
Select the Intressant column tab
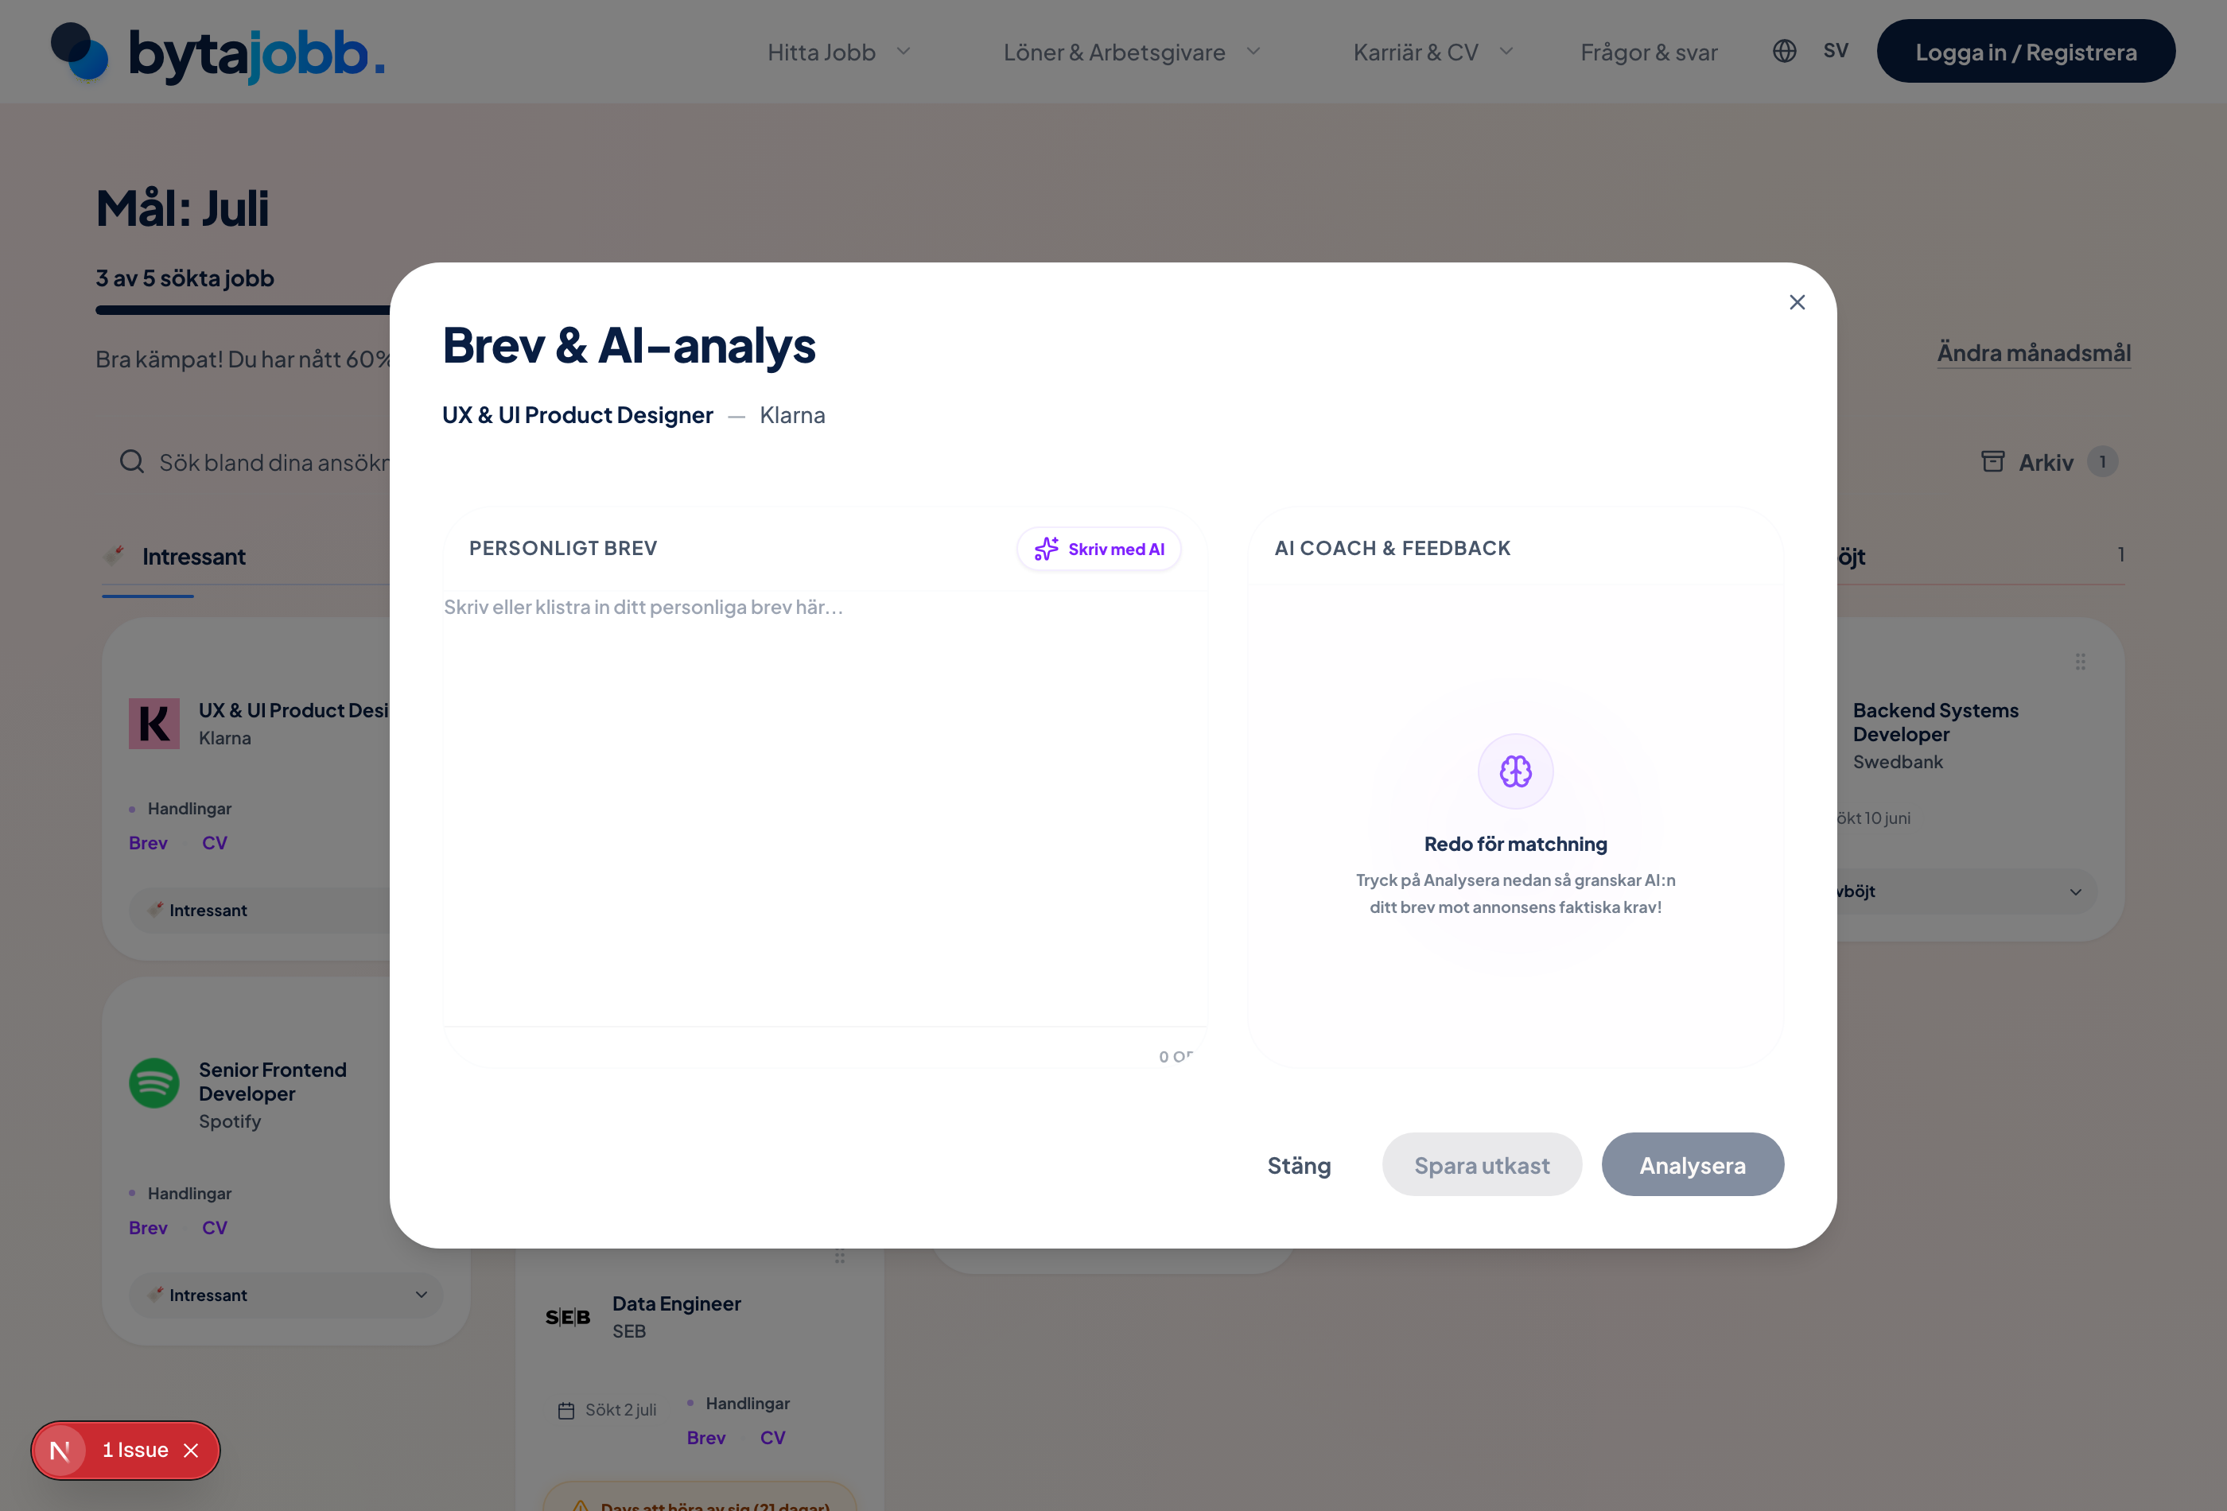193,557
